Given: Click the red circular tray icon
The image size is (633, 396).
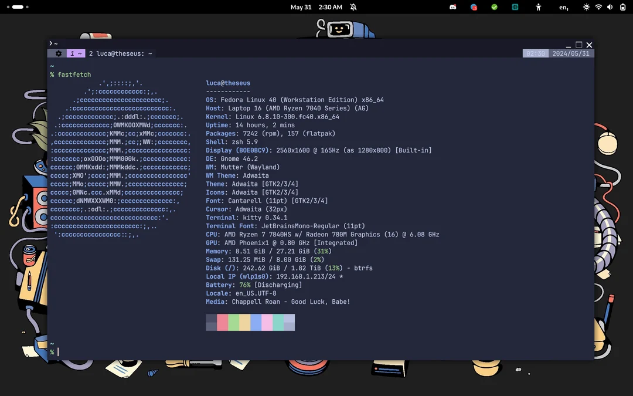Looking at the screenshot, I should tap(474, 7).
